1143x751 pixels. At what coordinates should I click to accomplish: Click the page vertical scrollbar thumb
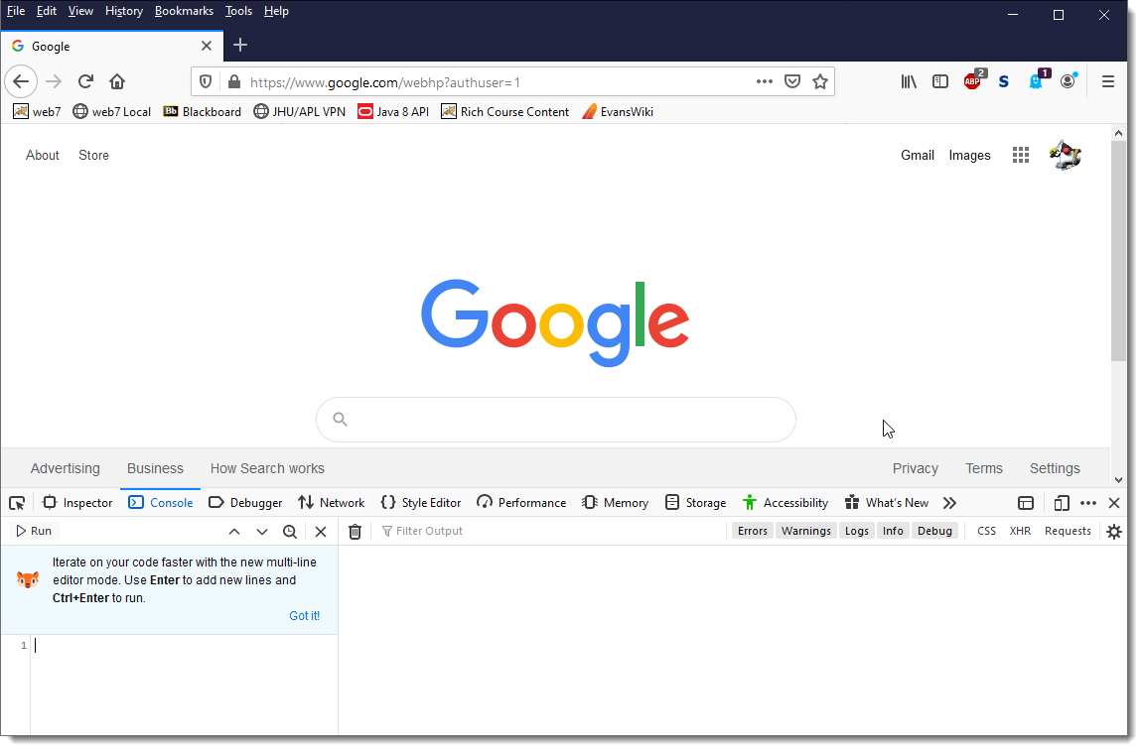[1118, 251]
